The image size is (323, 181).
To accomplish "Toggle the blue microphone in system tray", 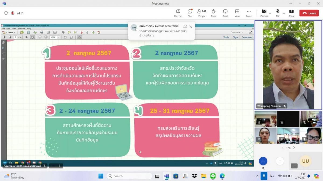I will coord(264,176).
